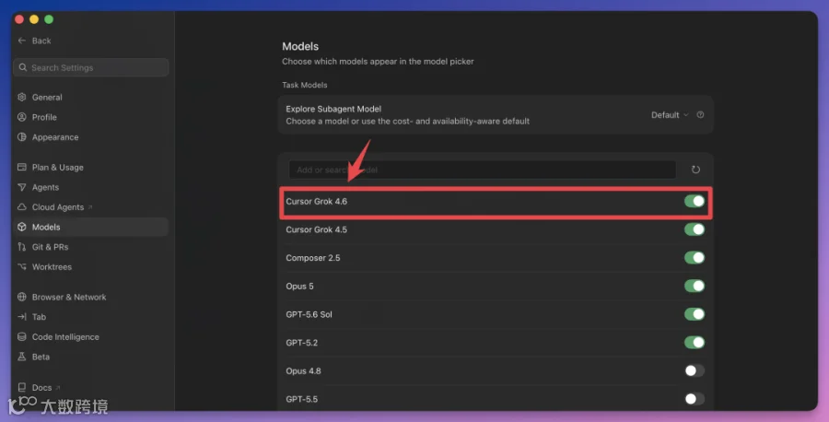The image size is (829, 422).
Task: Select Worktrees section
Action: [x=91, y=266]
